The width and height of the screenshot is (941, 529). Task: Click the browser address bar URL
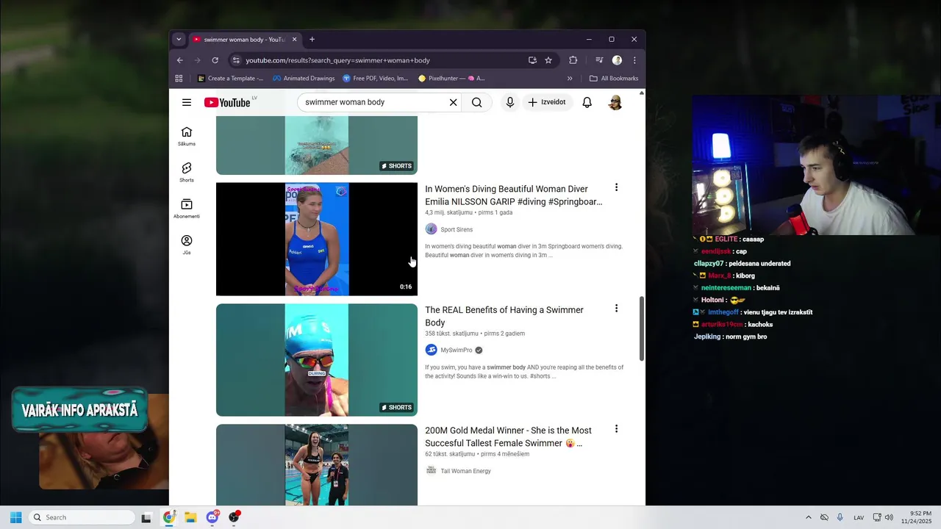pos(337,60)
